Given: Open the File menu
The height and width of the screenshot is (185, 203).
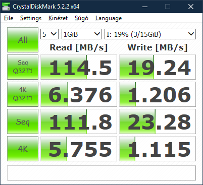Looking at the screenshot, I should coord(9,18).
